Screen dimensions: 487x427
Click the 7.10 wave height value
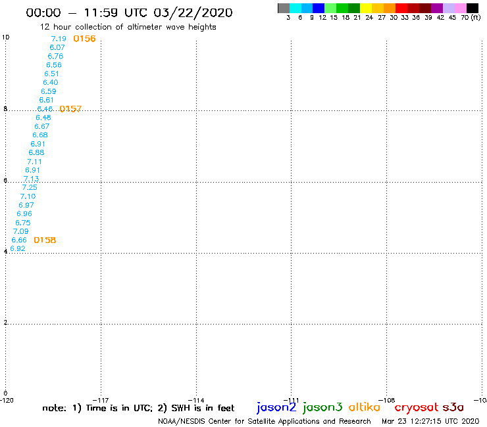[x=28, y=196]
